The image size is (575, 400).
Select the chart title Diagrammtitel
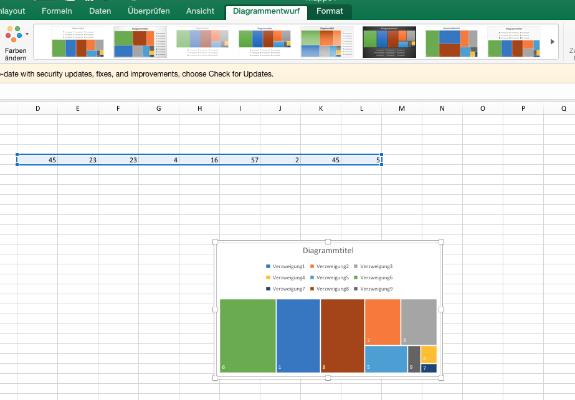[x=328, y=251]
